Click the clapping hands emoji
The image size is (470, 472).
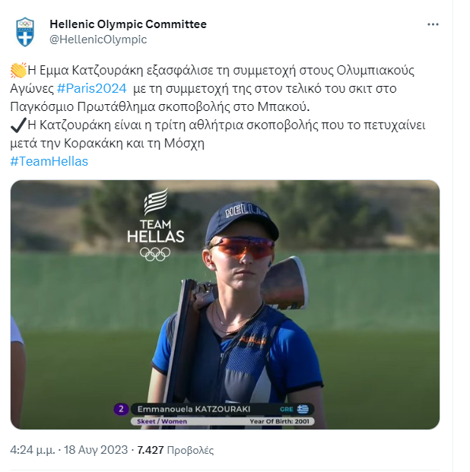click(x=17, y=71)
